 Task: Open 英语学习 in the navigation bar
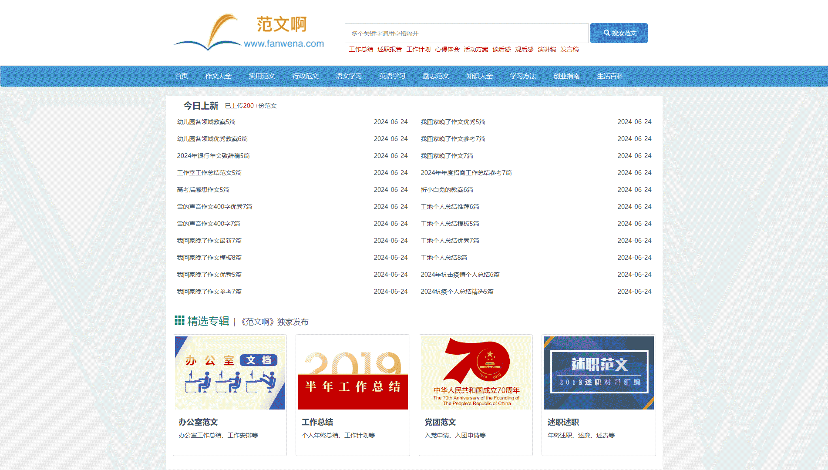[x=392, y=76]
